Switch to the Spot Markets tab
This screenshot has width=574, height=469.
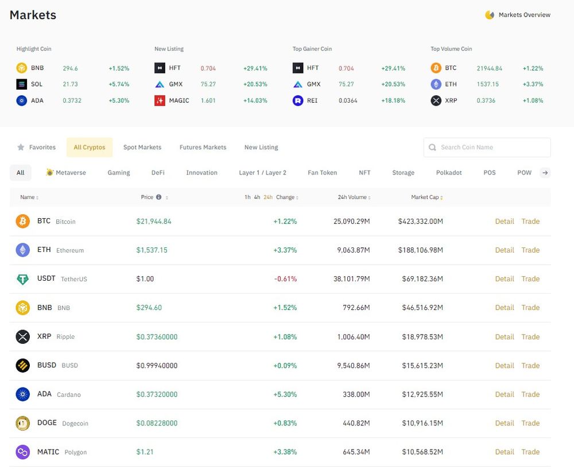pyautogui.click(x=142, y=148)
